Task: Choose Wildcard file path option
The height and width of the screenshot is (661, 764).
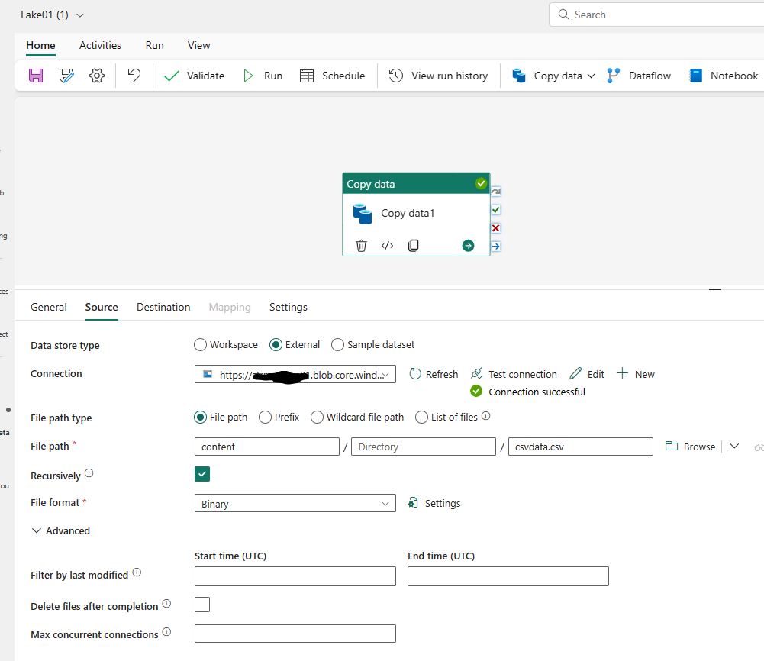Action: pyautogui.click(x=317, y=418)
